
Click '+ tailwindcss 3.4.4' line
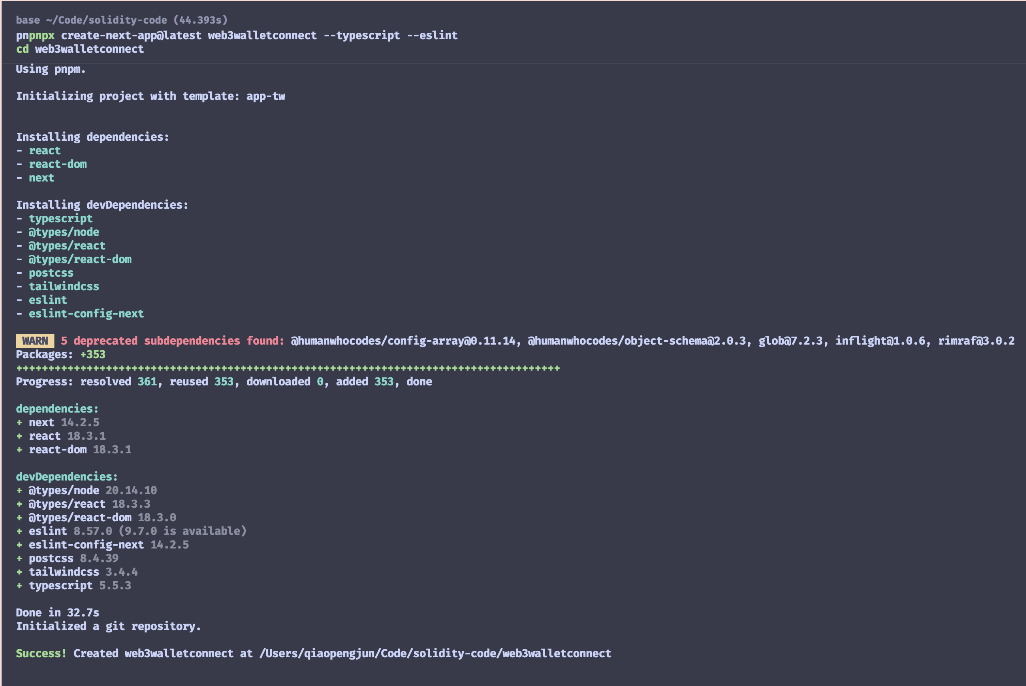point(77,572)
